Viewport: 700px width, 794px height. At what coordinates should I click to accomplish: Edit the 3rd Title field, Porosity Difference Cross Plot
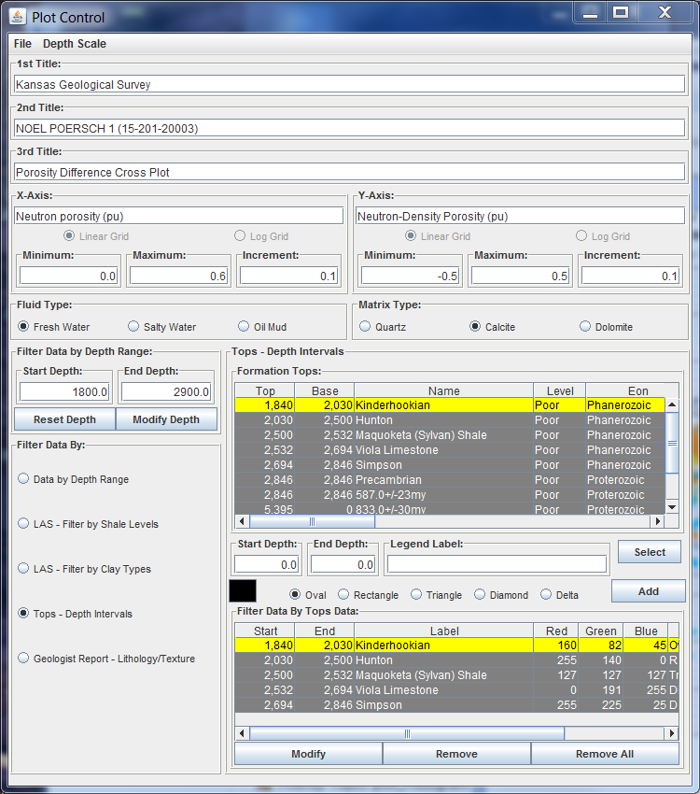pyautogui.click(x=349, y=172)
